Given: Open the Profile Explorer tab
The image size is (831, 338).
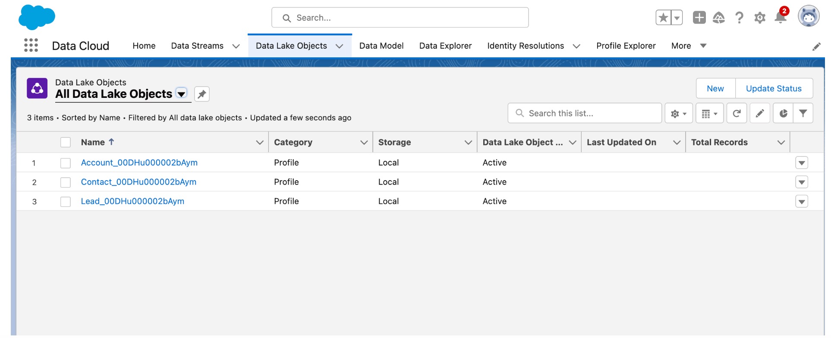Looking at the screenshot, I should (626, 46).
